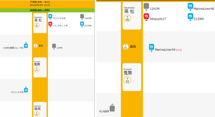215x117 pixels.
Task: Select the Y01 station code circle in English panel
Action: (126, 47)
